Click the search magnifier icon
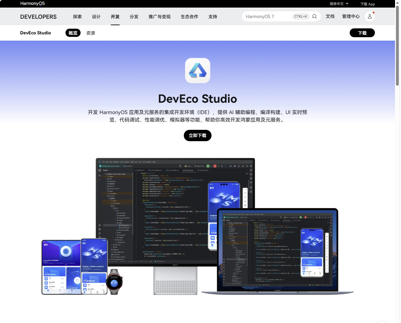Viewport: 401px width, 323px height. [x=314, y=16]
